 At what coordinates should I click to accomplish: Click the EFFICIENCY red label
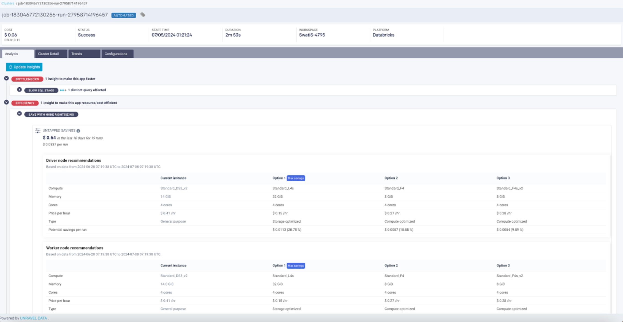pos(25,103)
